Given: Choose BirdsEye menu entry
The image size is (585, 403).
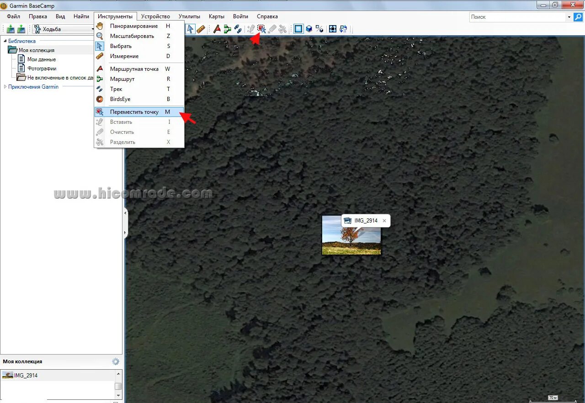Looking at the screenshot, I should tap(139, 99).
